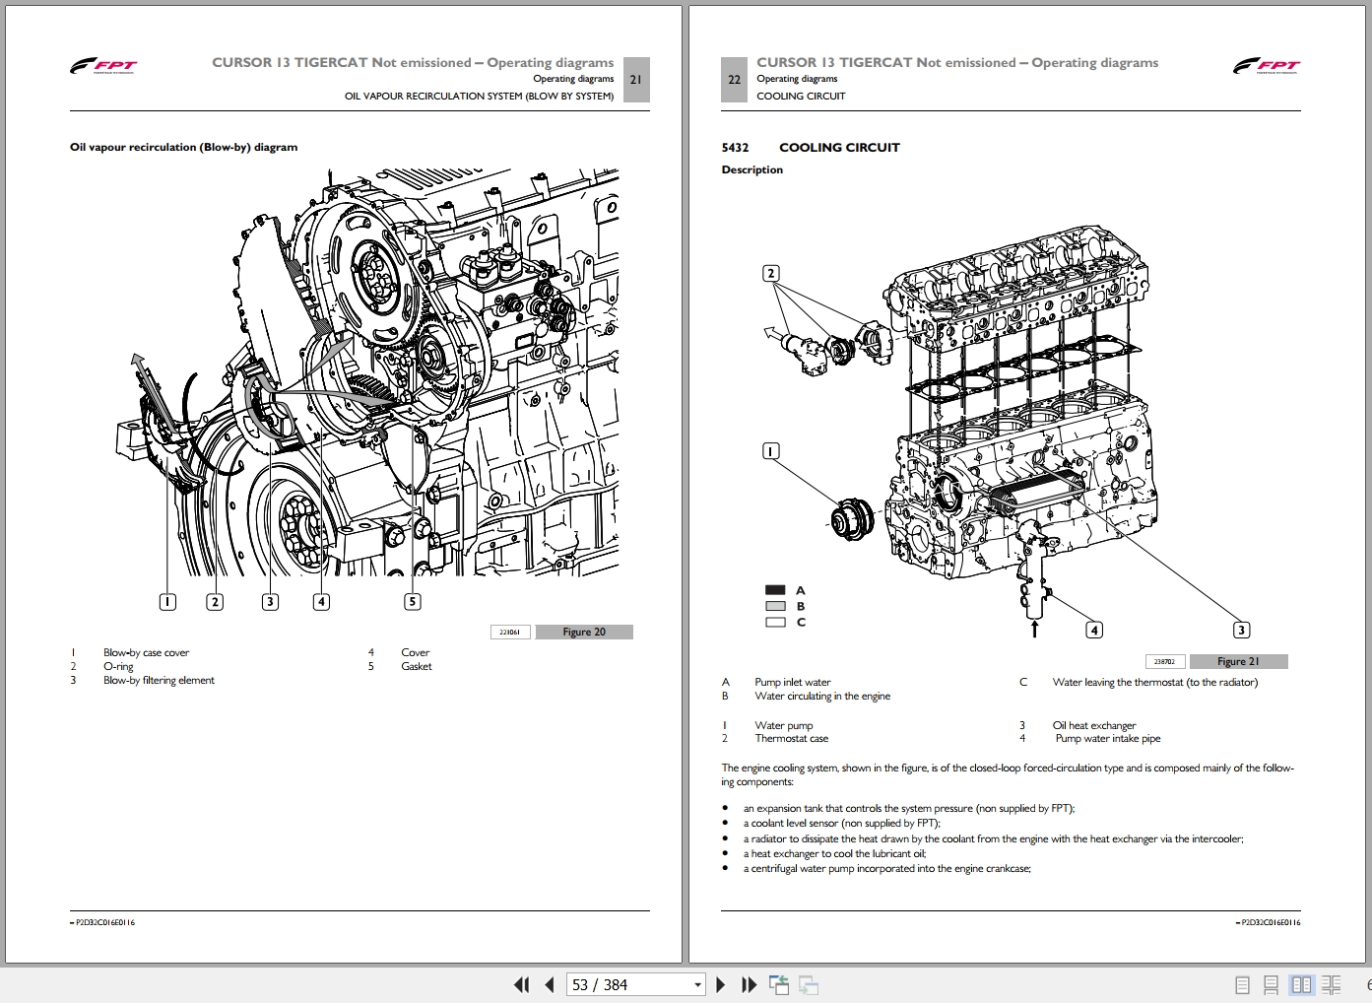This screenshot has width=1372, height=1003.
Task: Jump to the first page
Action: [521, 984]
